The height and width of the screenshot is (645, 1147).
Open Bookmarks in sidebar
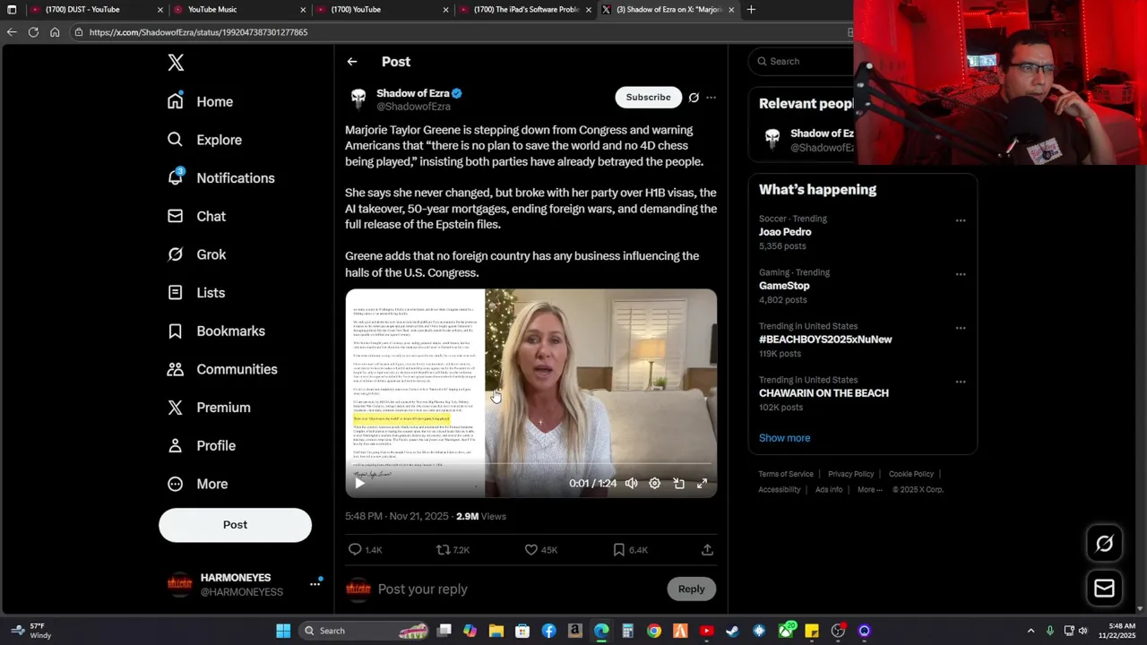(217, 331)
